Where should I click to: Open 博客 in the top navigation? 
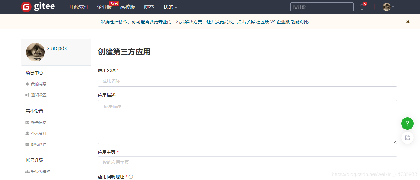coord(149,7)
